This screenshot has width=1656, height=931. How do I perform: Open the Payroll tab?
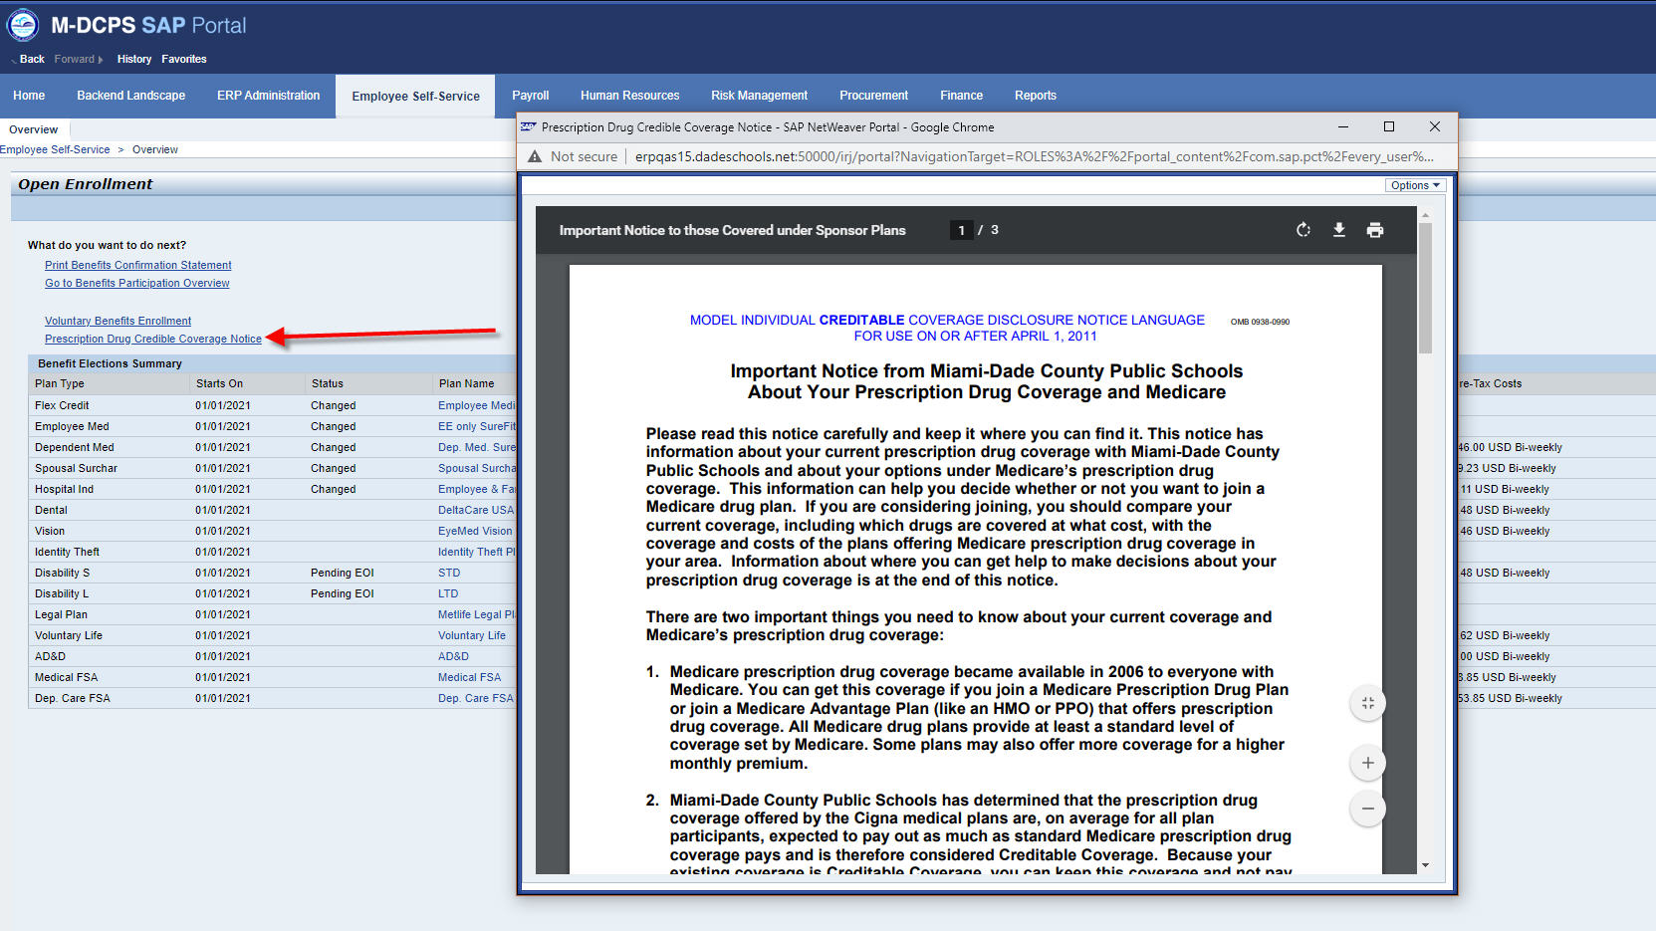[531, 96]
